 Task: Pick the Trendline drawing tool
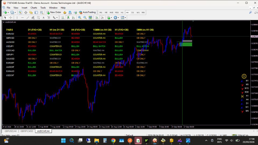pyautogui.click(x=28, y=17)
